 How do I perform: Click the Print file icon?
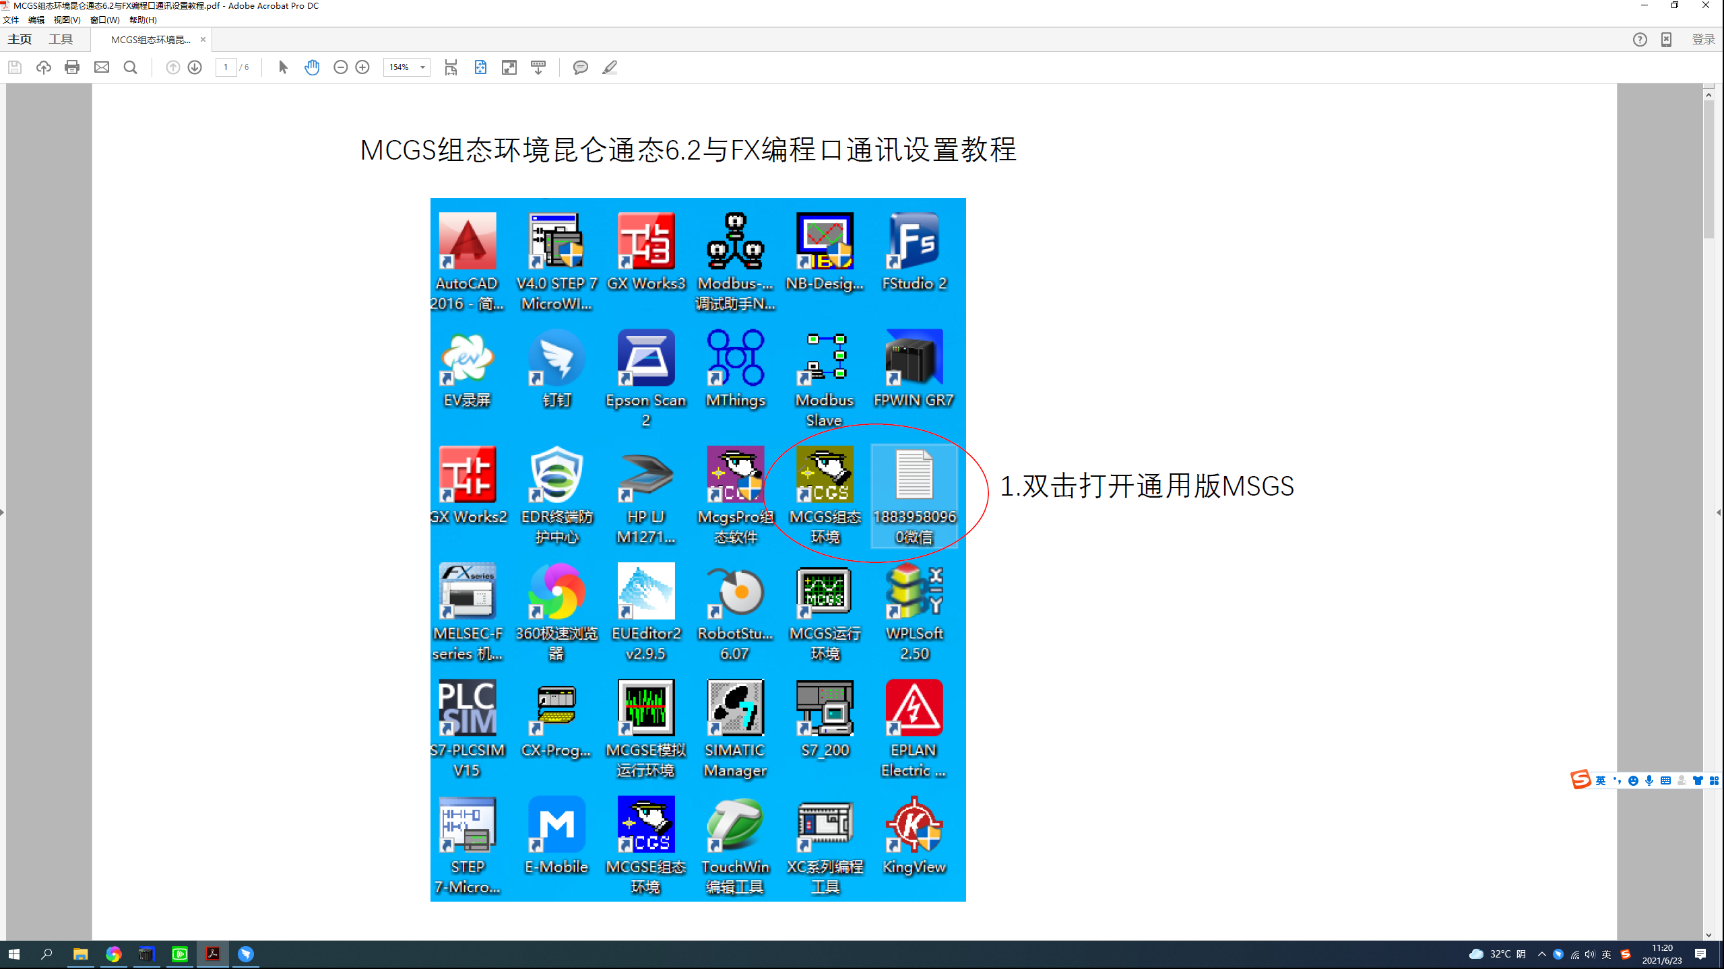(72, 67)
